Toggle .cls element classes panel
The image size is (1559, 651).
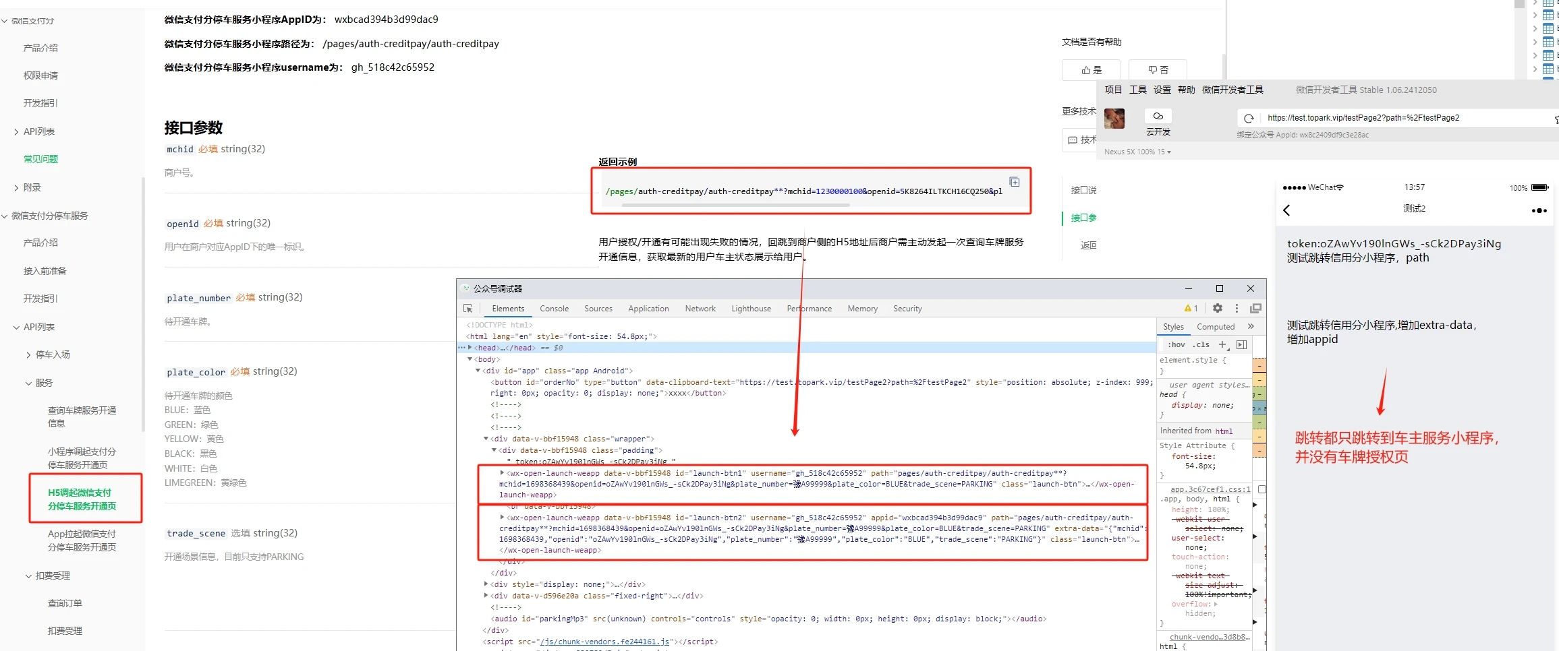(x=1201, y=344)
